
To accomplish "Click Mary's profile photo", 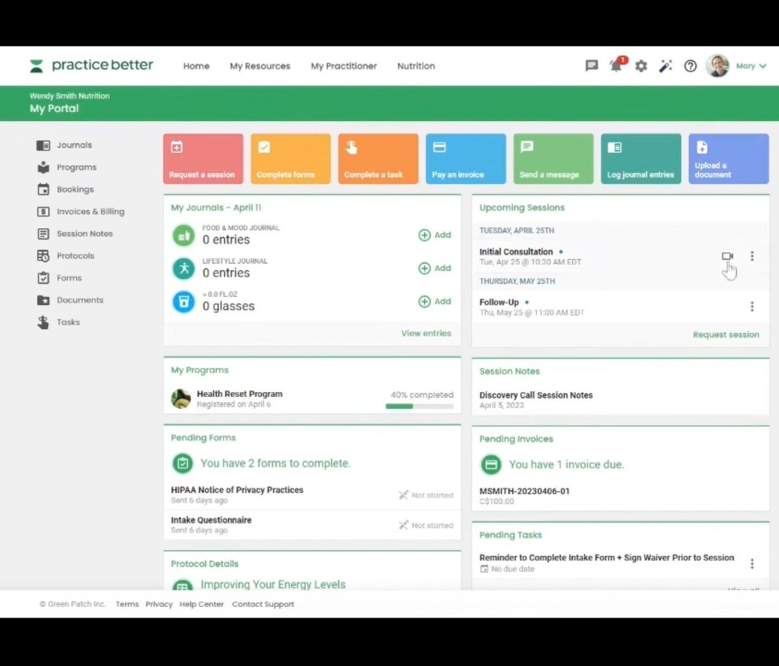I will point(718,66).
